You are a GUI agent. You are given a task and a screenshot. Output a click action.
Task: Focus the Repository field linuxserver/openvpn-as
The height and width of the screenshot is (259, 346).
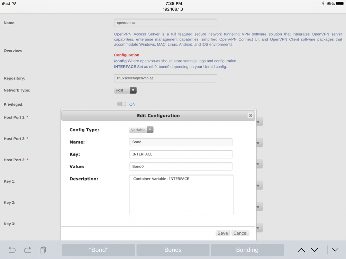pyautogui.click(x=165, y=78)
